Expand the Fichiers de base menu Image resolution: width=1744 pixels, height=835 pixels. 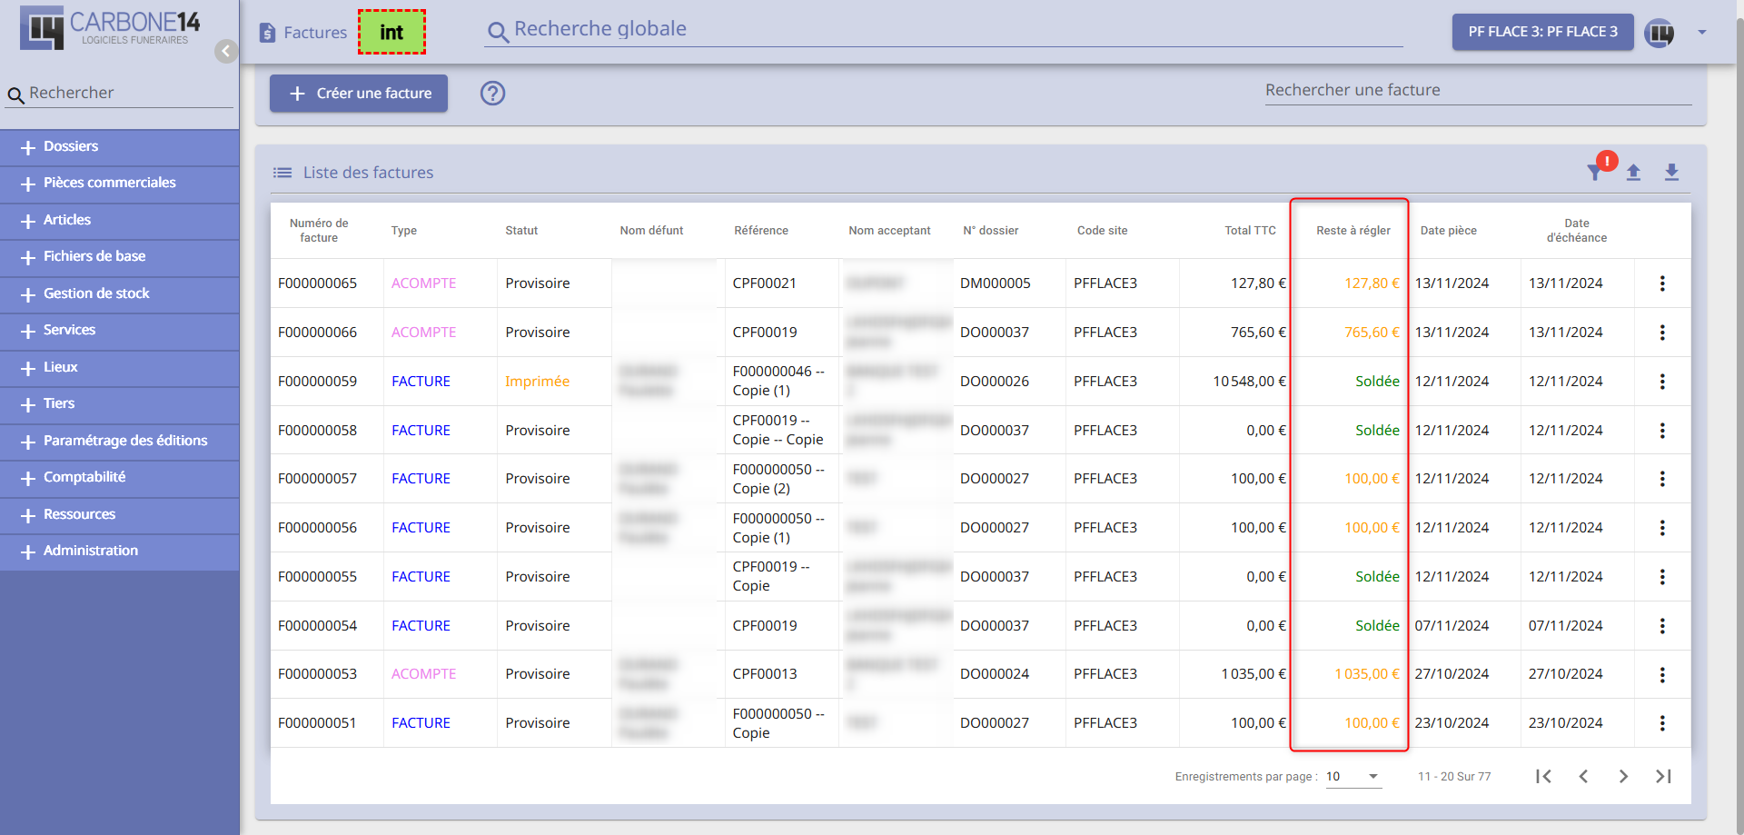(x=120, y=257)
